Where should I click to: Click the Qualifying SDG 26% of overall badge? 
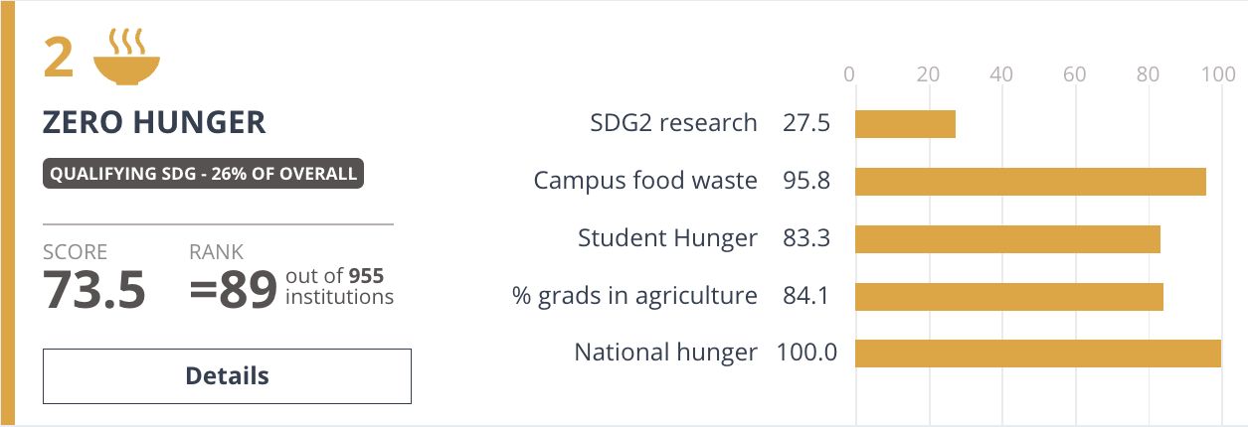click(203, 174)
